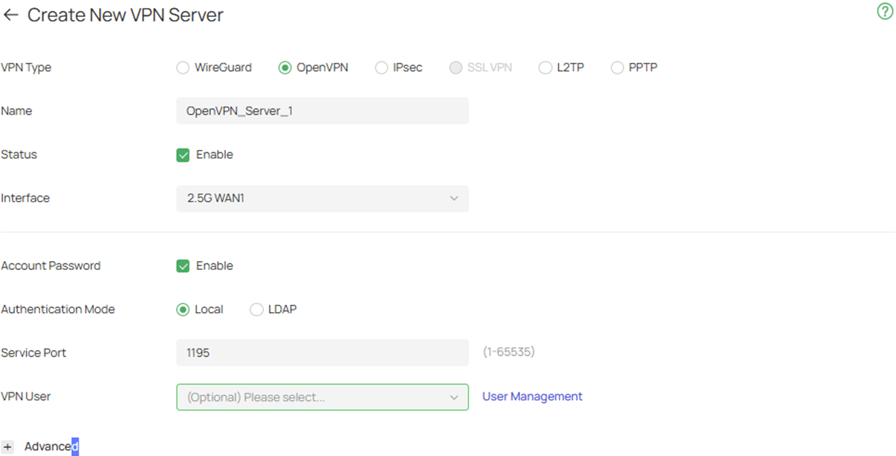Click the Service Port field showing 1195

click(x=322, y=352)
